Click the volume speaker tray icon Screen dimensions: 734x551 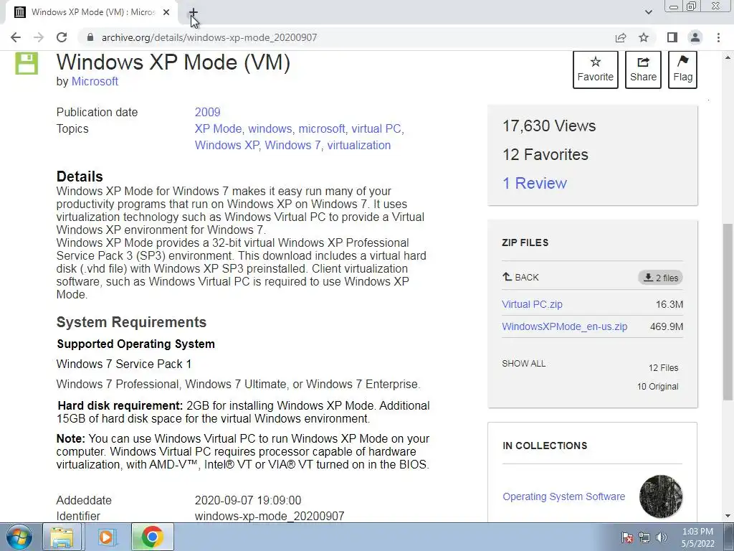pyautogui.click(x=662, y=537)
